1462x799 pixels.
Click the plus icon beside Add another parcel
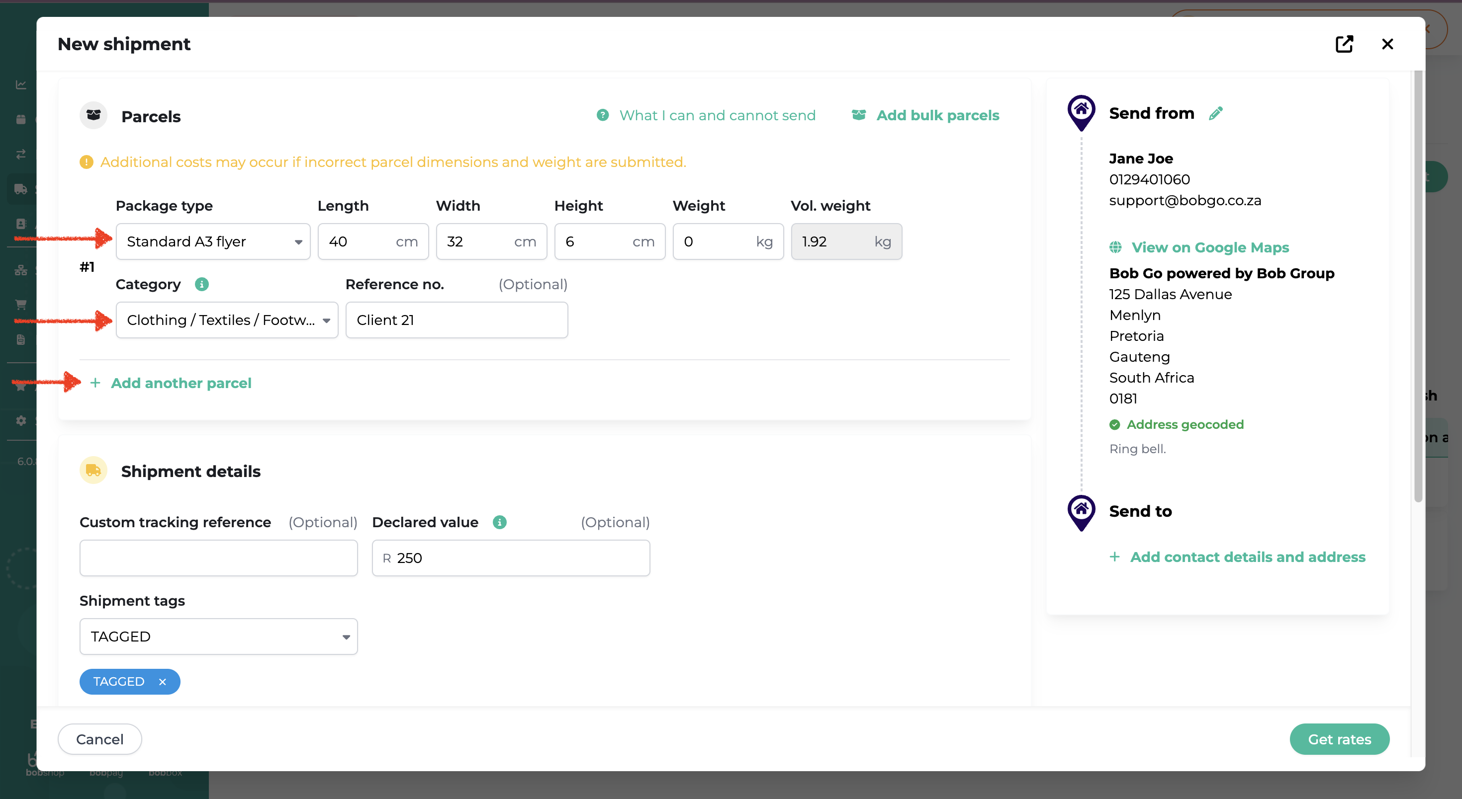pyautogui.click(x=95, y=383)
